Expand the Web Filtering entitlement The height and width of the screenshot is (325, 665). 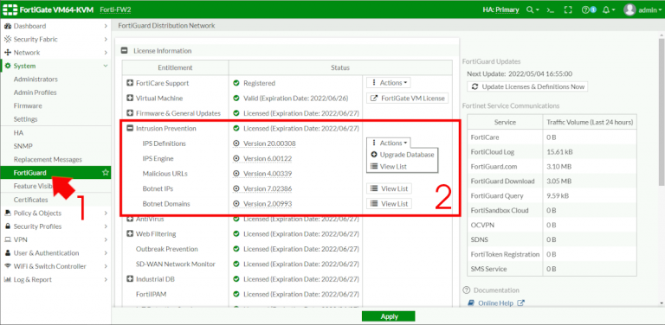tap(130, 233)
